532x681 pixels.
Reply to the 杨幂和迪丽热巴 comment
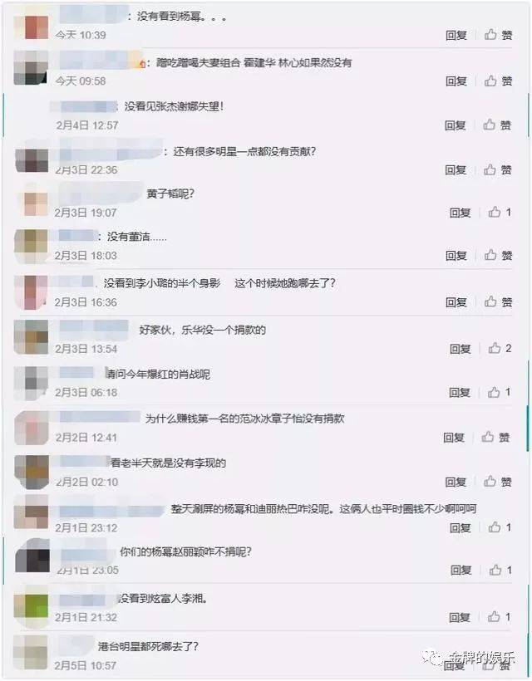pos(460,527)
